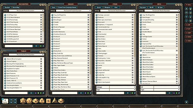Expand the PLAY sidebar section
This screenshot has width=193, height=108.
tap(189, 29)
